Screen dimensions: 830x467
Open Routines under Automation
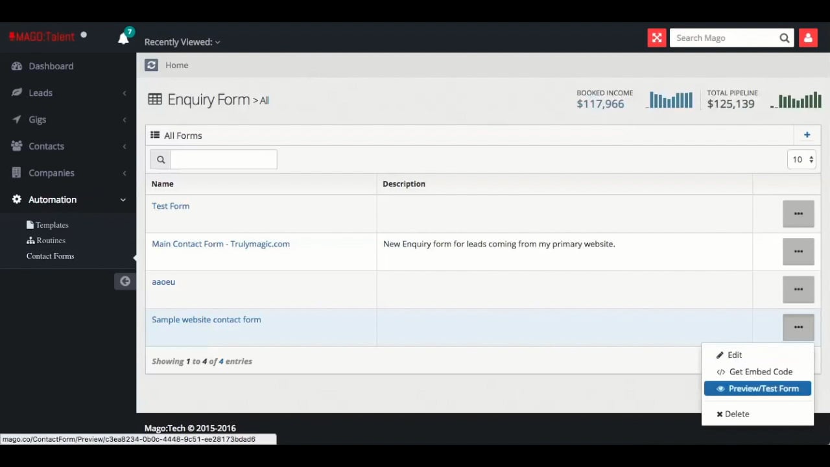pos(46,241)
